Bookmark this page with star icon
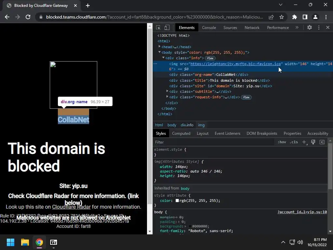Screen dimensions: 333x250 282,17
